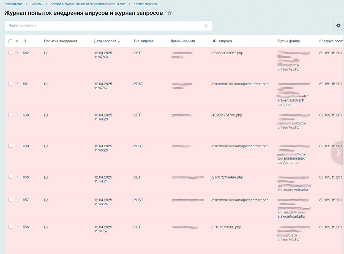Image resolution: width=344 pixels, height=254 pixels.
Task: Open the grid settings gear icon above the table
Action: pos(338,26)
